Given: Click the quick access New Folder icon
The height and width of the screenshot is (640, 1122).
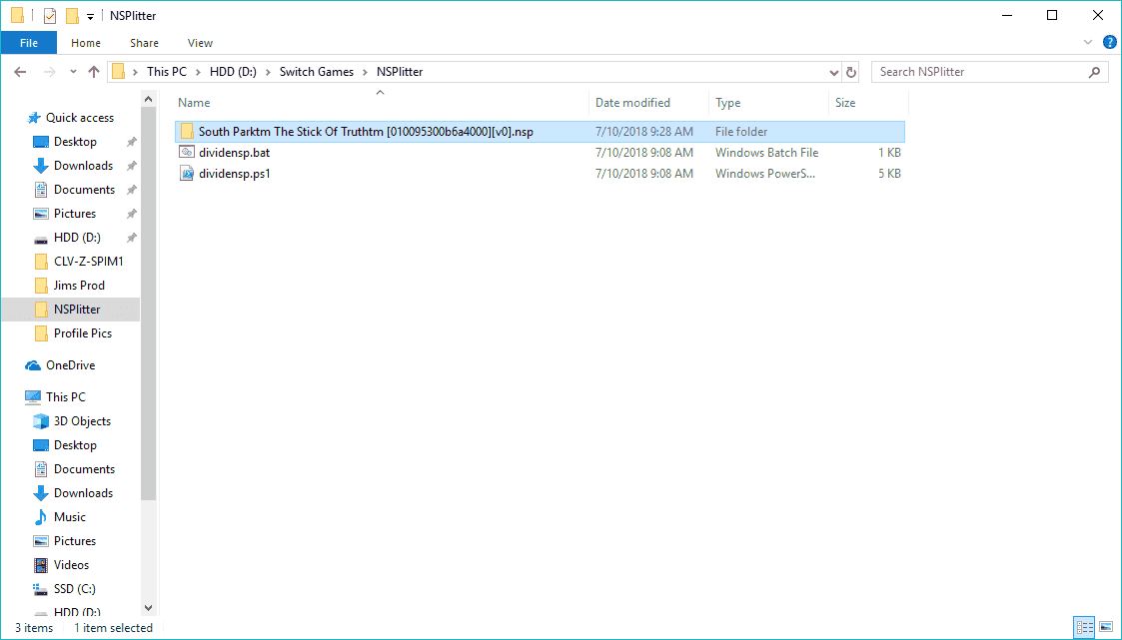Looking at the screenshot, I should pyautogui.click(x=72, y=16).
